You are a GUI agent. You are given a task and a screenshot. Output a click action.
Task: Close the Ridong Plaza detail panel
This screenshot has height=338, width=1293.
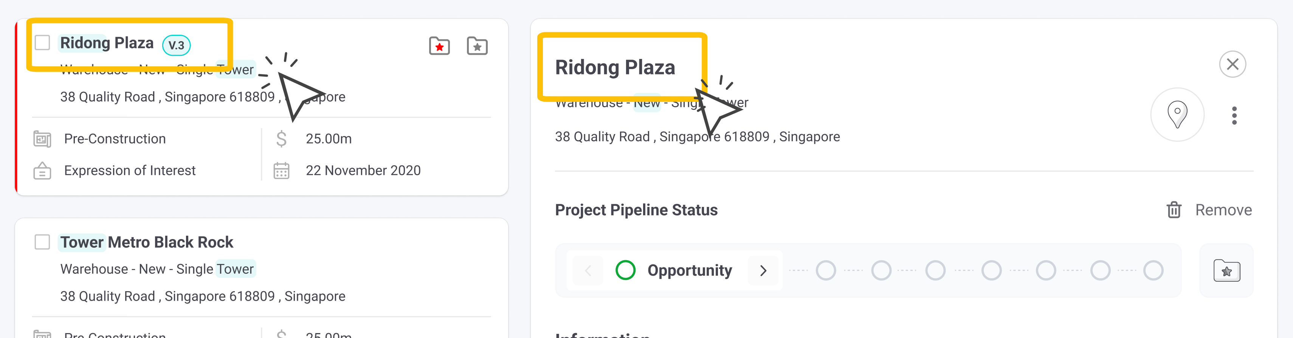coord(1232,64)
